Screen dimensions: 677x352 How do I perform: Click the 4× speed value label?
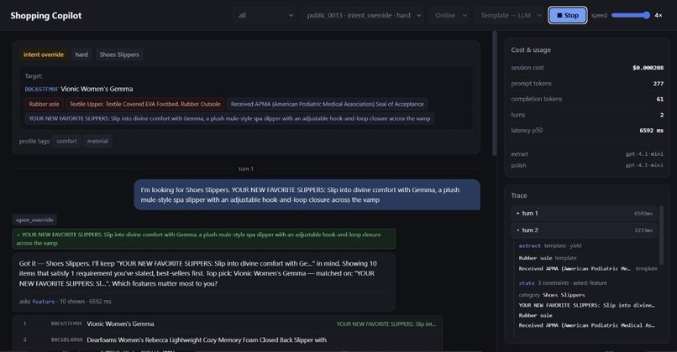click(x=659, y=15)
